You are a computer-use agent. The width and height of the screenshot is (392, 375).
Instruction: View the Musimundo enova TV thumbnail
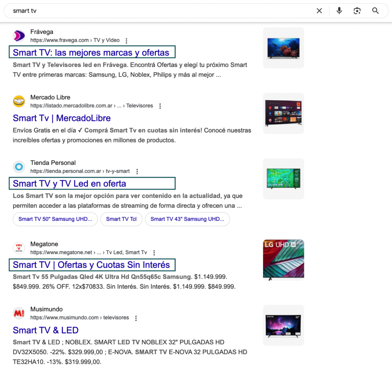[284, 325]
